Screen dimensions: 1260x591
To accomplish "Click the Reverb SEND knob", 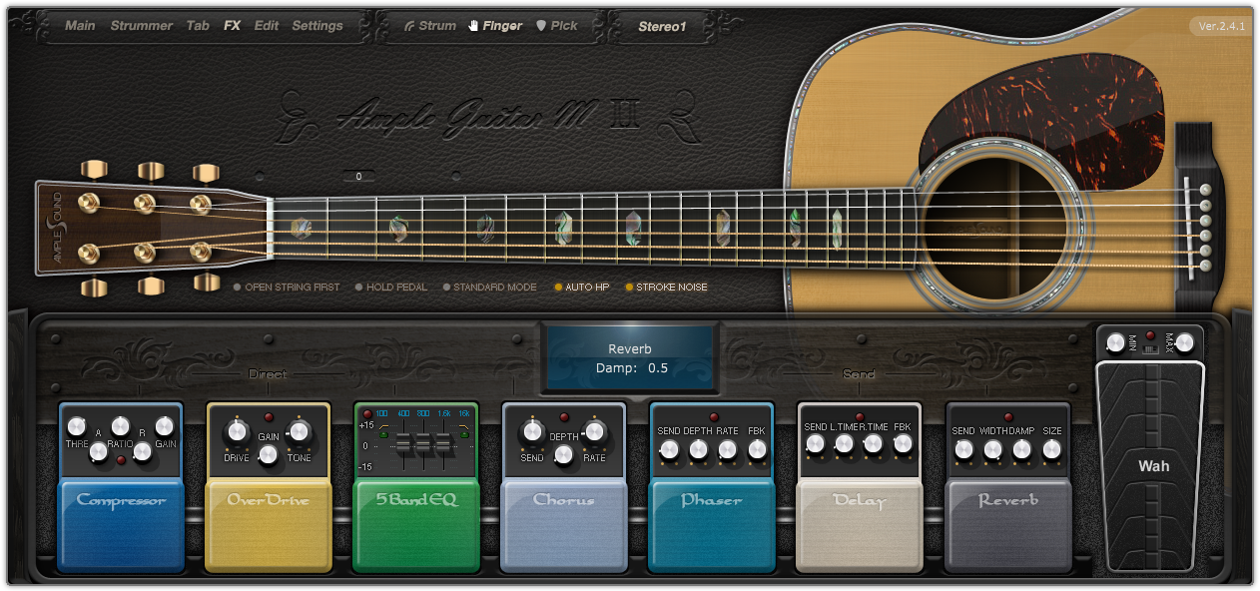I will [x=963, y=450].
